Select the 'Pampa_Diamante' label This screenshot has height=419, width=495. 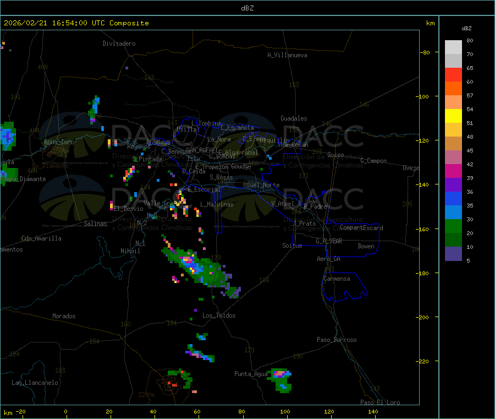click(x=23, y=179)
